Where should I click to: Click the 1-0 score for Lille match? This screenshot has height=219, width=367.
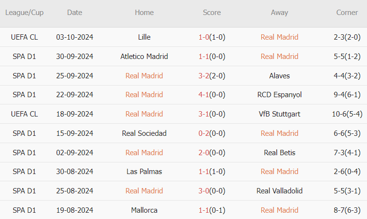(204, 37)
